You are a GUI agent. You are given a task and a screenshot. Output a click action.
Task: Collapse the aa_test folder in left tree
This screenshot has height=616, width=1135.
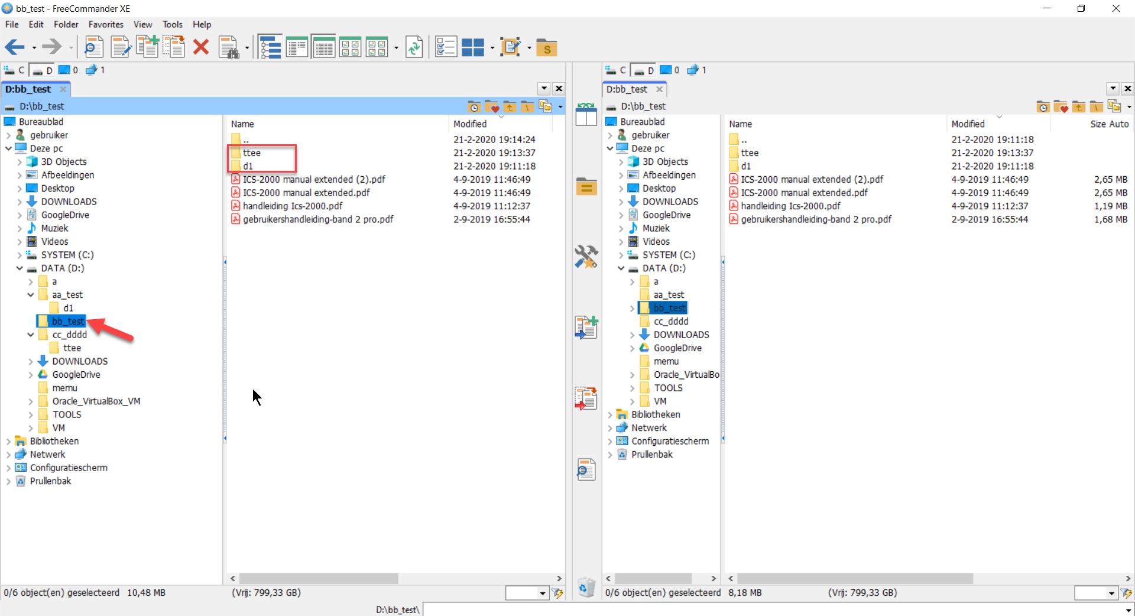click(x=31, y=295)
